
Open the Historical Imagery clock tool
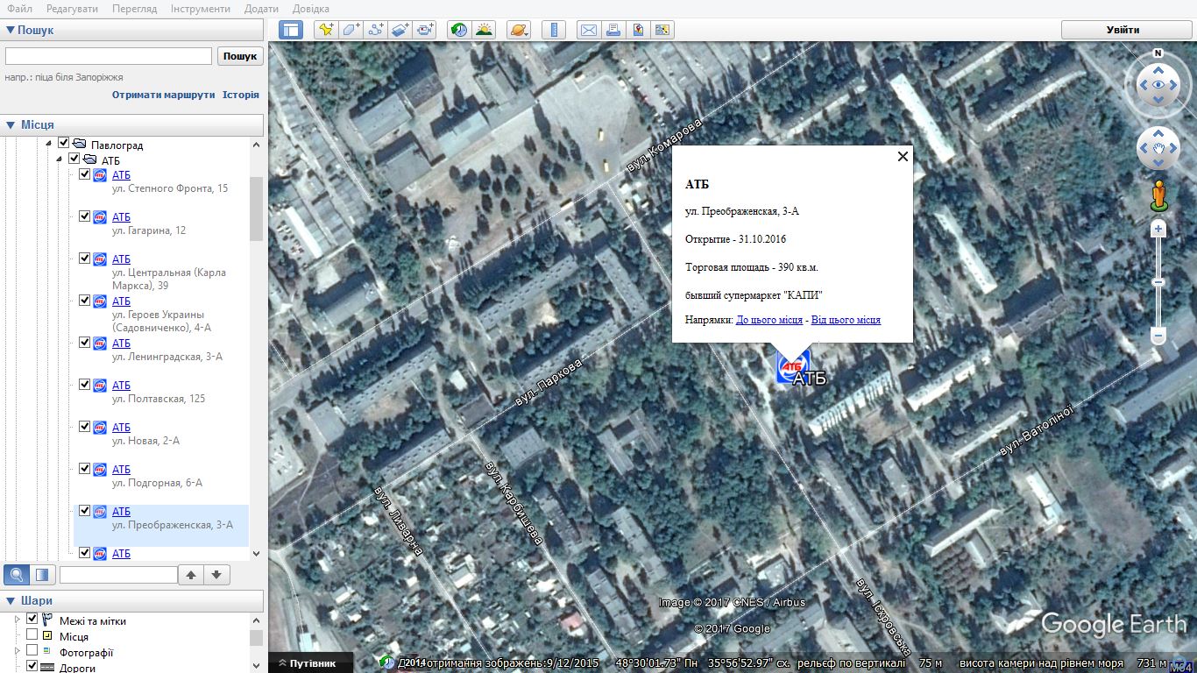pyautogui.click(x=458, y=30)
